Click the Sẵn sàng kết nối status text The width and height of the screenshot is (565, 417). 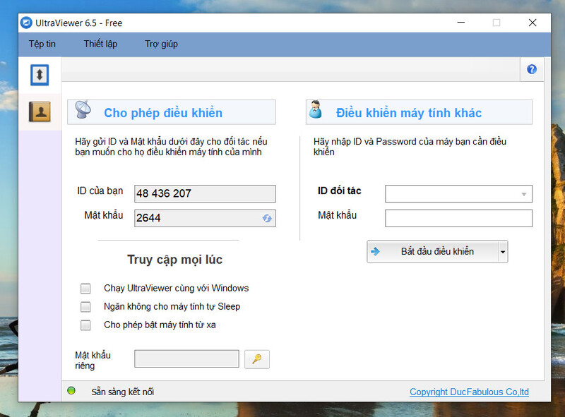pyautogui.click(x=122, y=392)
